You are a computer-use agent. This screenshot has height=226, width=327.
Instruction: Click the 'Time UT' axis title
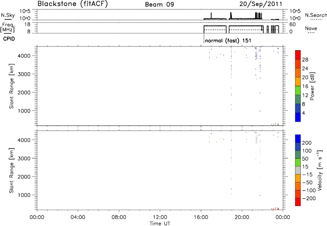(160, 223)
